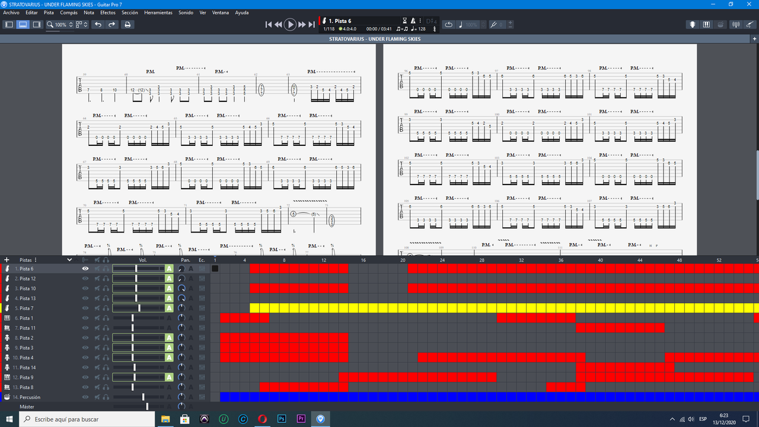759x427 pixels.
Task: Add a new track with plus icon
Action: point(7,260)
